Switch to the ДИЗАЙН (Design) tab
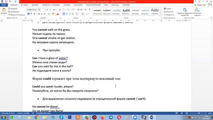 (x=35, y=5)
